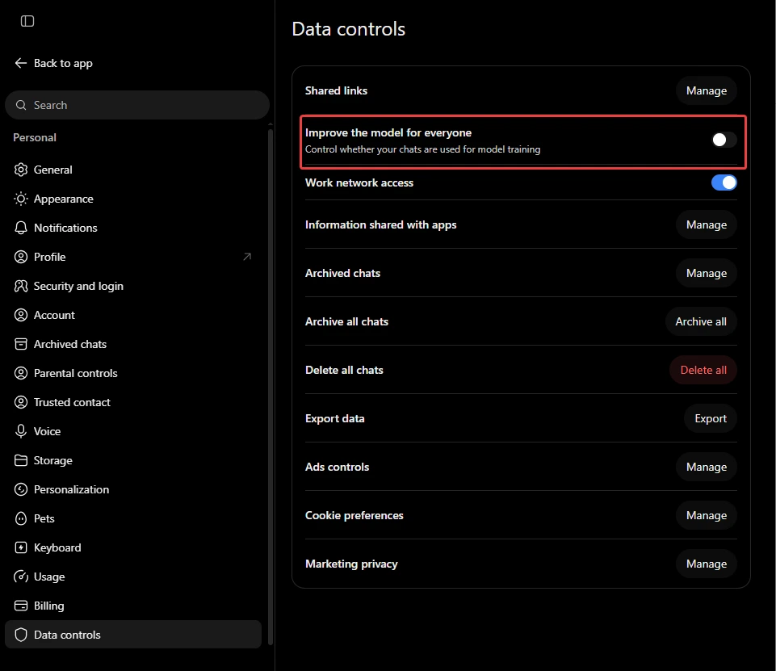The height and width of the screenshot is (671, 776).
Task: Click the General gear icon
Action: pos(21,170)
